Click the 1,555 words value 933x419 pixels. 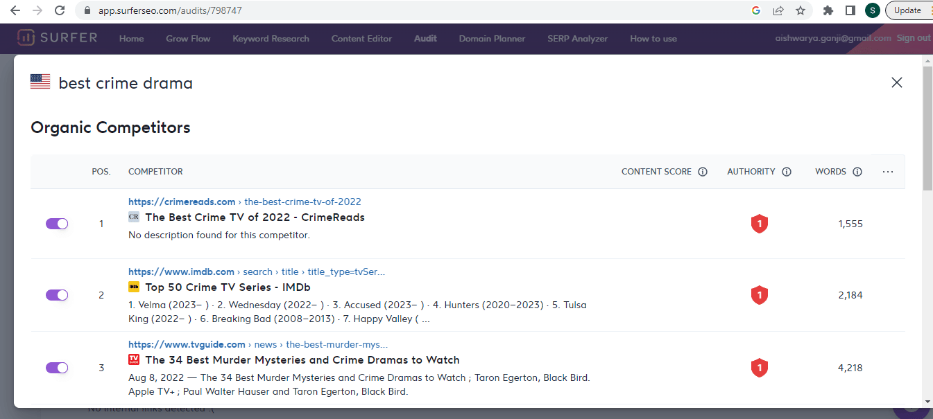pos(850,224)
